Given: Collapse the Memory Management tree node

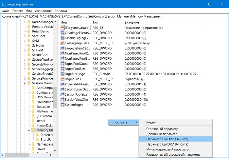Looking at the screenshot, I should point(29,130).
